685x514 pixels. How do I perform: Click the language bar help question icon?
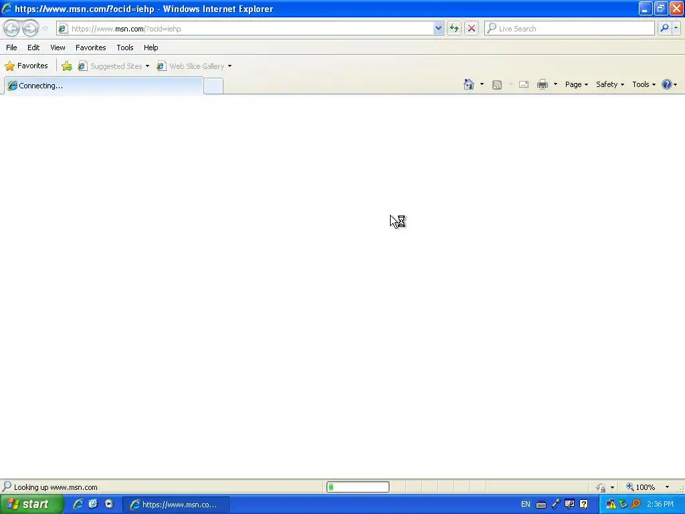(x=583, y=505)
